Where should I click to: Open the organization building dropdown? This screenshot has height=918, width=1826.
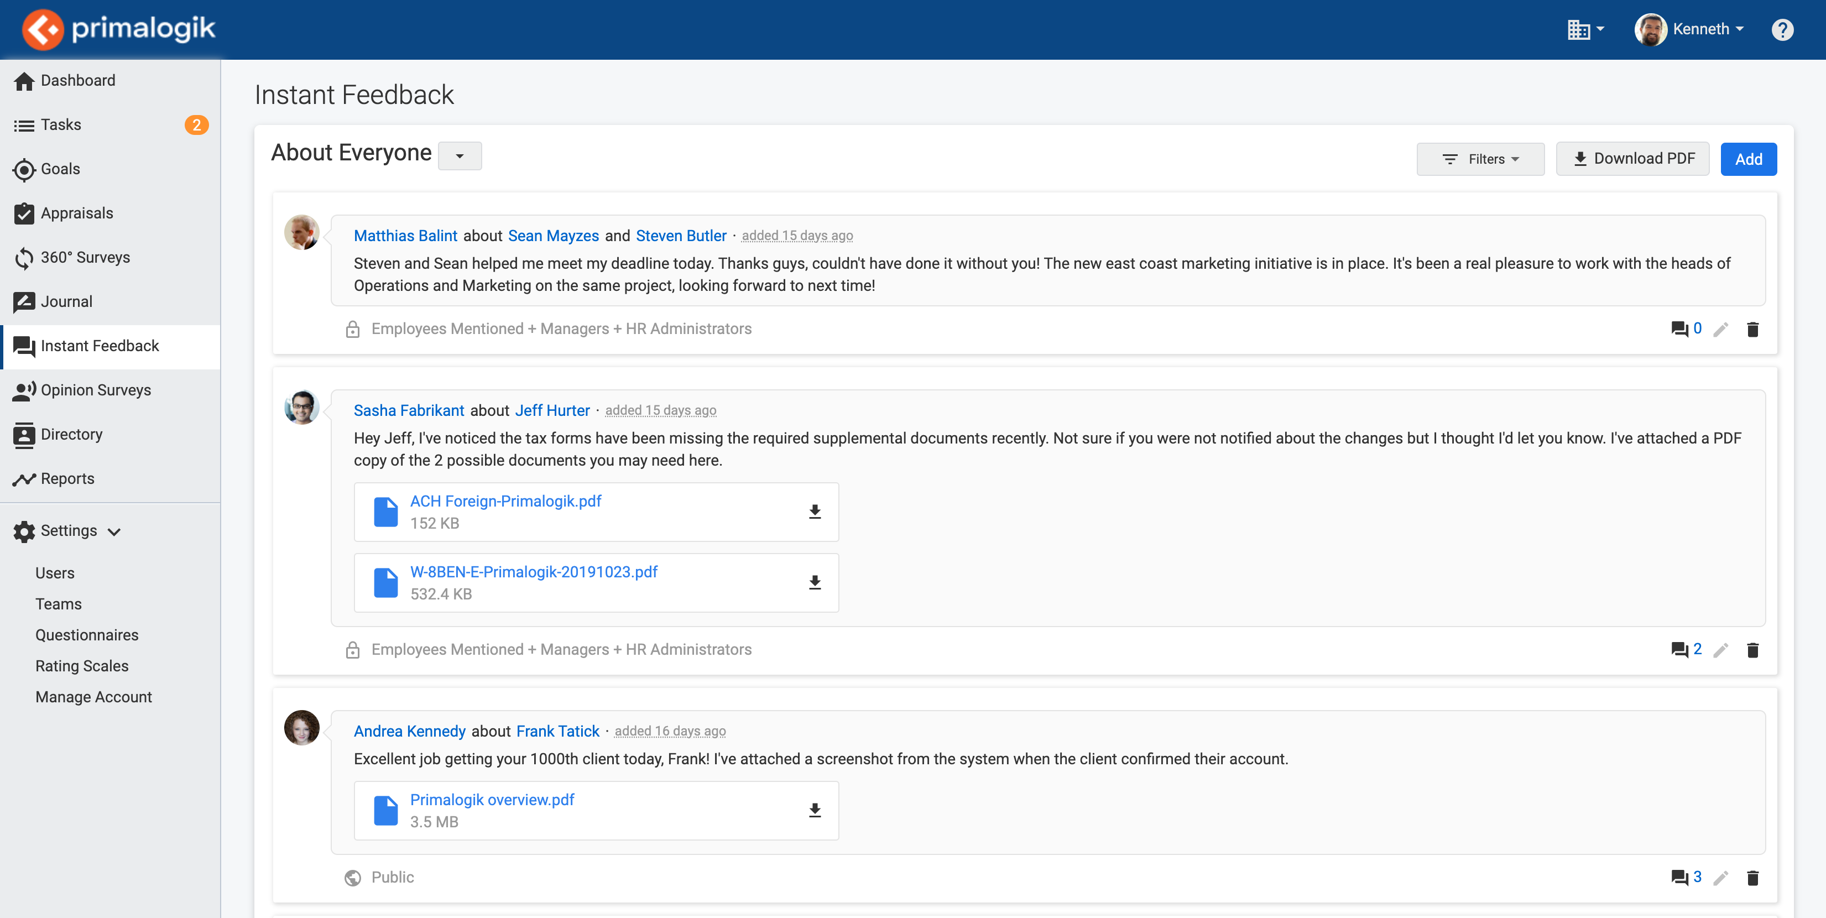[1585, 30]
